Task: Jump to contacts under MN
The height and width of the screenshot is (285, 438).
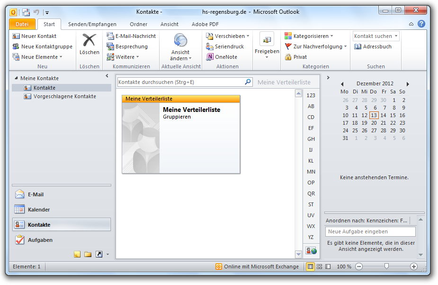Action: [x=311, y=172]
